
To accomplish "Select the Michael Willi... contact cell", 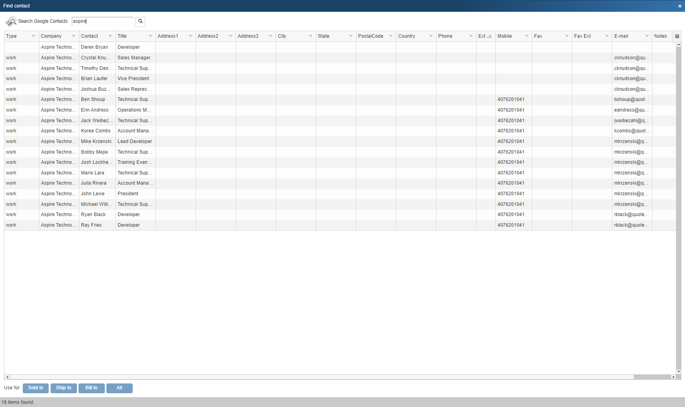I will point(97,204).
